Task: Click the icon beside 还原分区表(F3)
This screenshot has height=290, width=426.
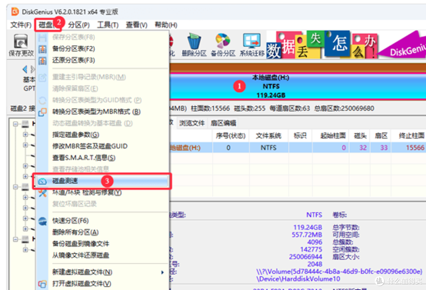Action: click(42, 60)
